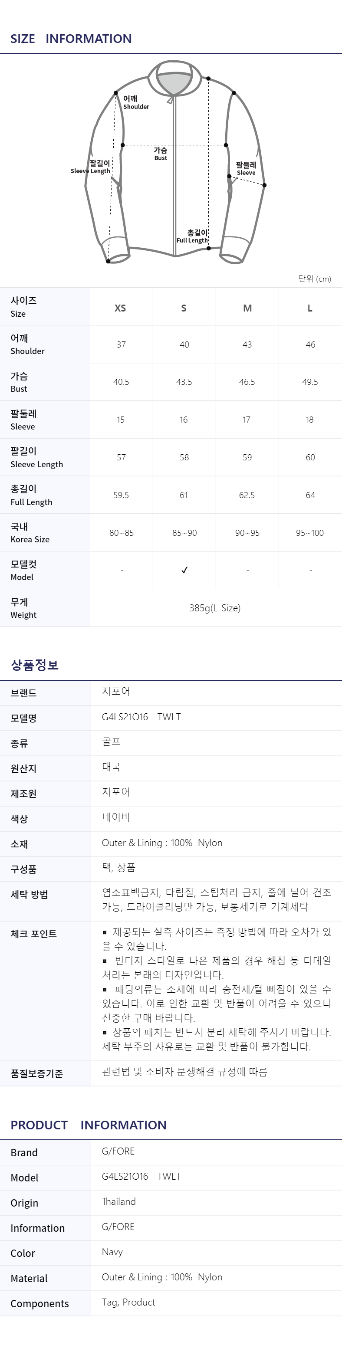Click the 단위 (cm) unit note
342x1345 pixels.
pyautogui.click(x=315, y=279)
